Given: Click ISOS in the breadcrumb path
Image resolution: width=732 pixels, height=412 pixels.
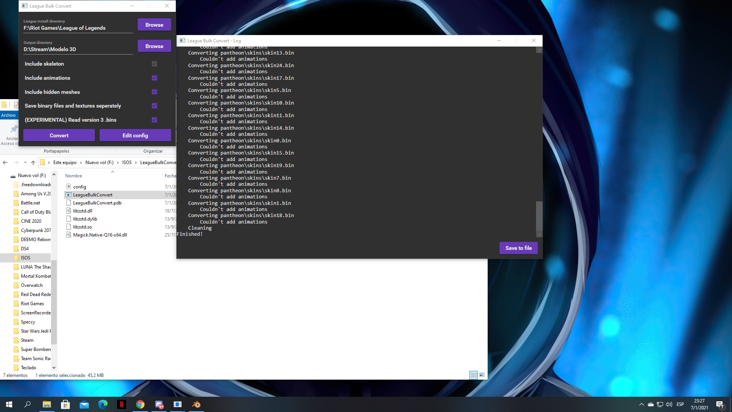Looking at the screenshot, I should click(x=127, y=163).
